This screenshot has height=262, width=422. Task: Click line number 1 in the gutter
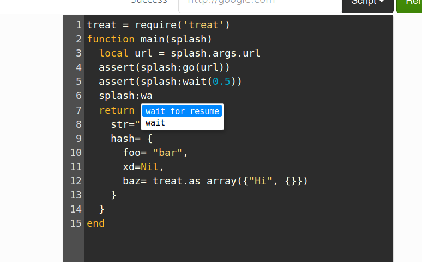click(x=79, y=25)
